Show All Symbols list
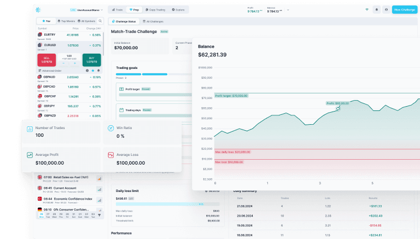The image size is (420, 239). [86, 21]
